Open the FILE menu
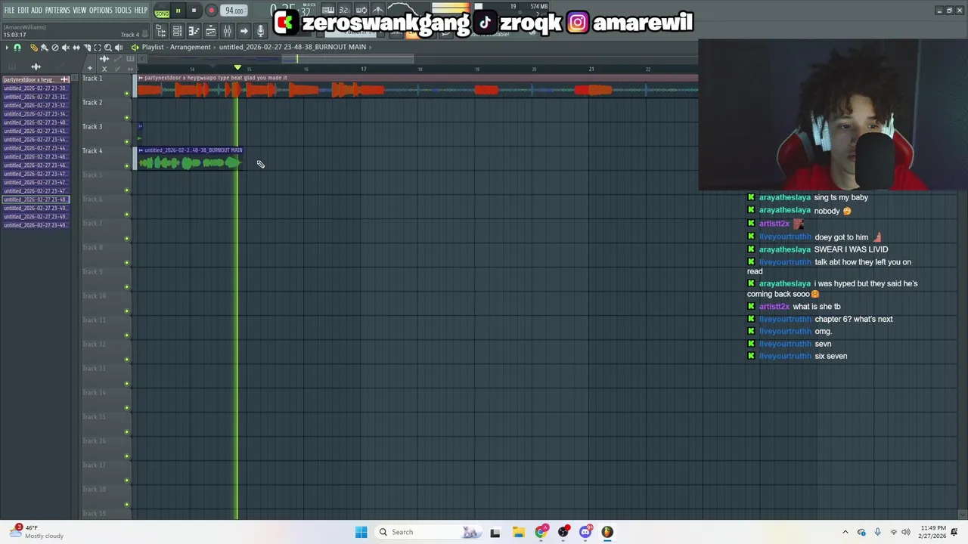Viewport: 968px width, 544px height. coord(9,11)
